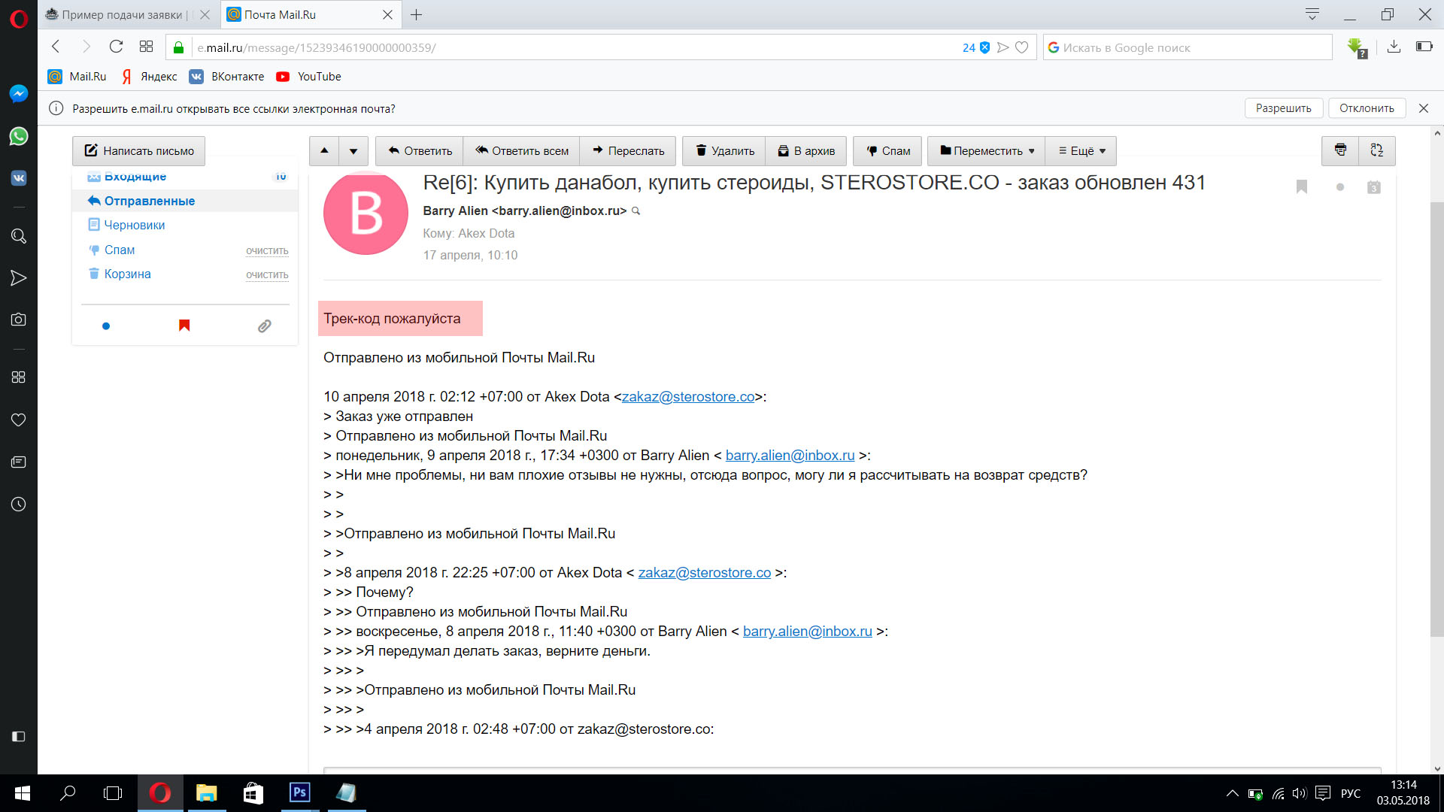Screen dimensions: 1444x812
Task: Toggle the flag bookmark on message
Action: pos(1302,186)
